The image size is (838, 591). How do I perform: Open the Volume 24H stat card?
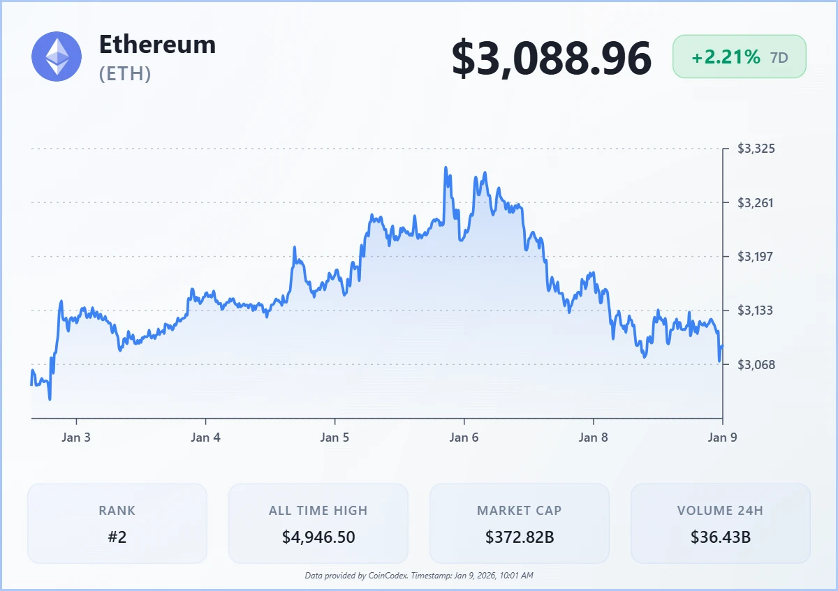coord(720,523)
